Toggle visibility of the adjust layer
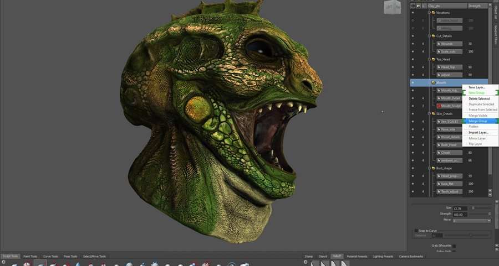Viewport: 499px width, 266px height. (413, 75)
